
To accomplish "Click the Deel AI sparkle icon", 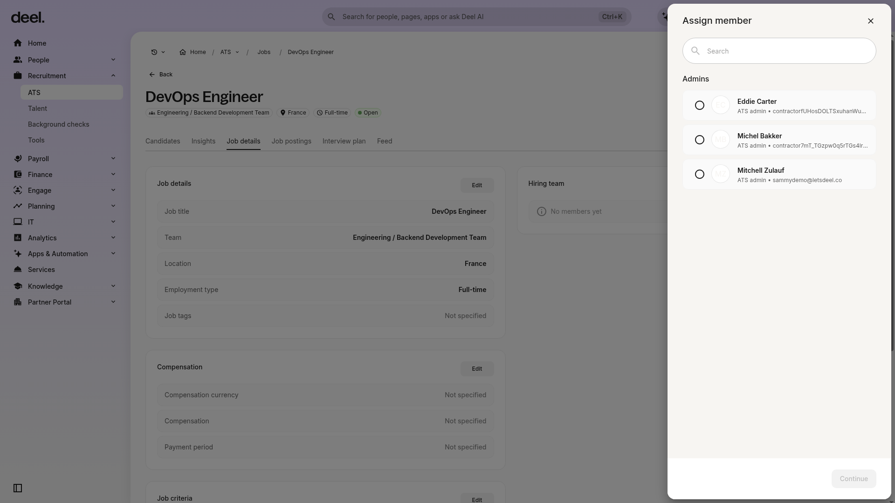I will tap(665, 17).
